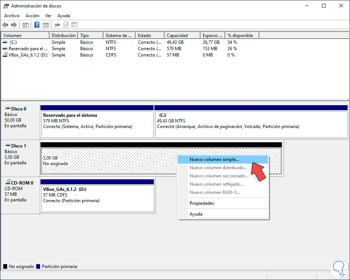Image resolution: width=350 pixels, height=280 pixels.
Task: Select the Reservado para el sistema partition block
Action: click(x=97, y=122)
